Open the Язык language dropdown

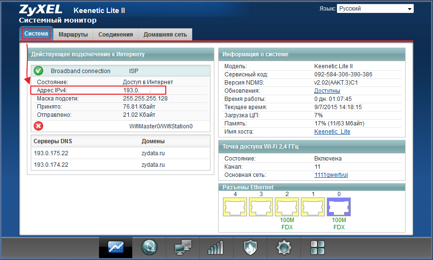(x=375, y=9)
